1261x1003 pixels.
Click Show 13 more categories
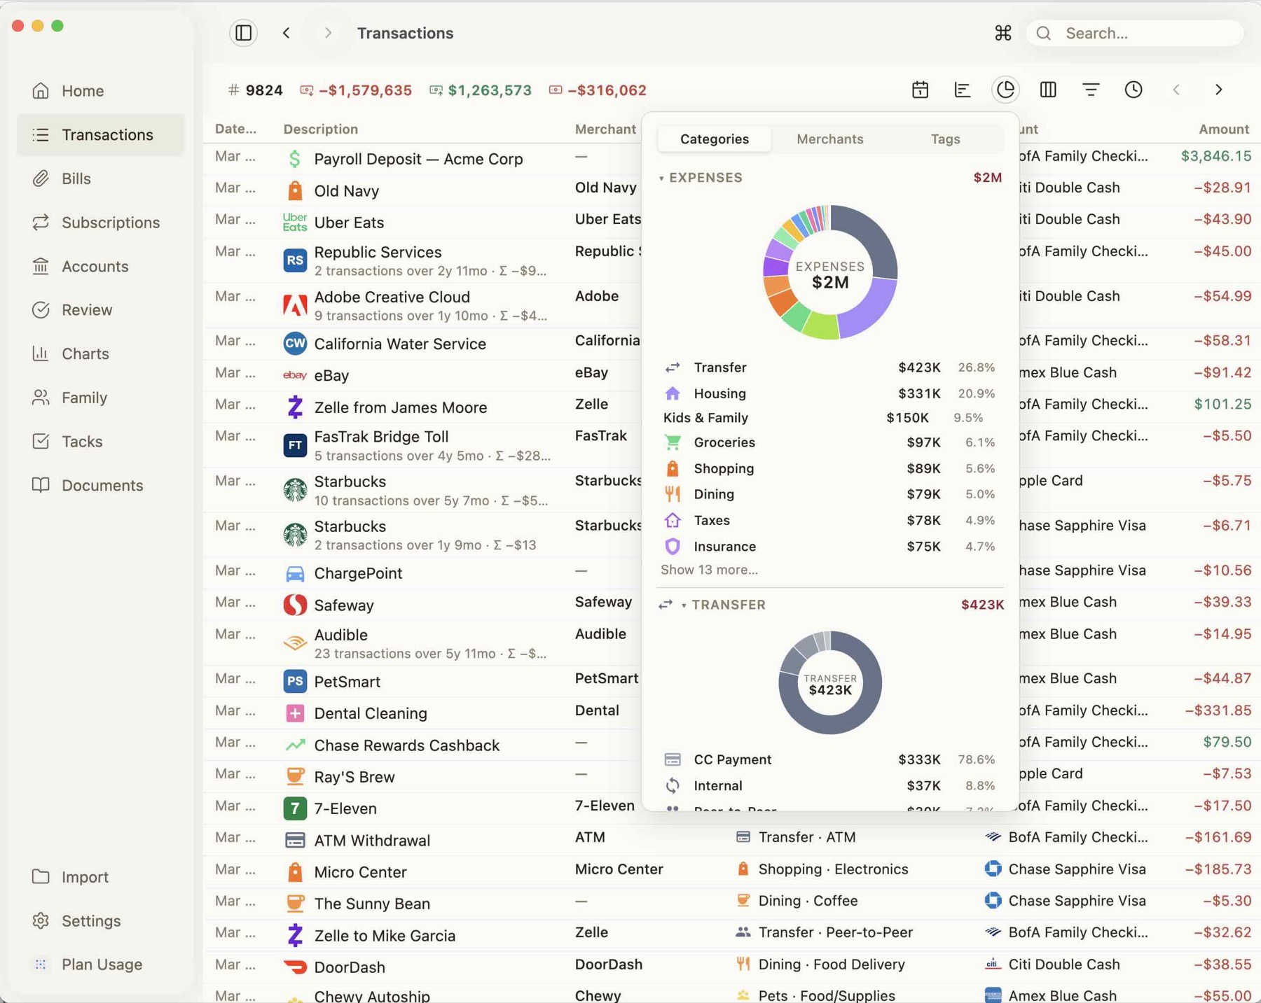709,570
